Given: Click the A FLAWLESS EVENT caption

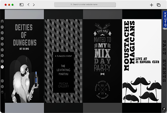Looking at the screenshot, I should pos(63,56).
